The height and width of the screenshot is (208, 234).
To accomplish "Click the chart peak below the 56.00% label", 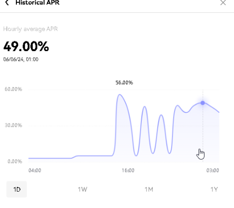I will click(x=120, y=94).
